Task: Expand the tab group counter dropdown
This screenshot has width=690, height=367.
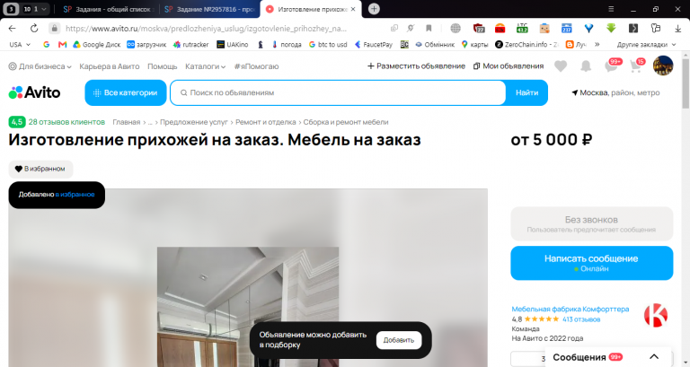Action: pos(36,9)
